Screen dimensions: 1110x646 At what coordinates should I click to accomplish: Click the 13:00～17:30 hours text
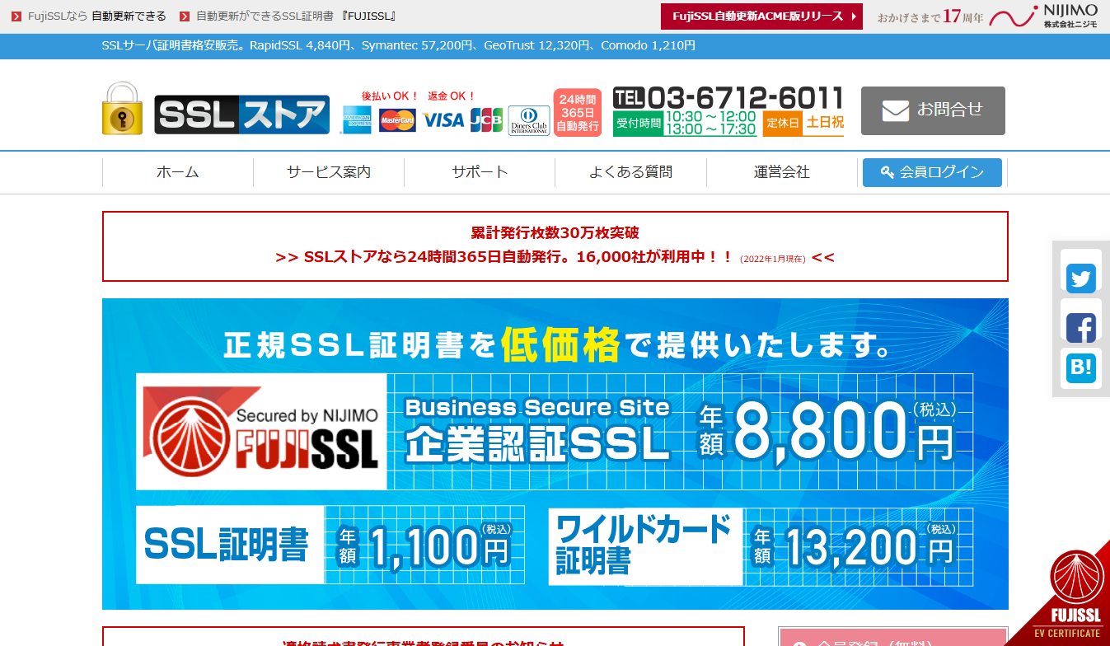710,129
